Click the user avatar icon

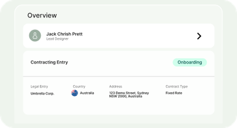click(x=35, y=36)
